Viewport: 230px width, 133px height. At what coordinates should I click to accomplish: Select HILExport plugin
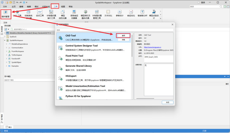pyautogui.click(x=94, y=78)
